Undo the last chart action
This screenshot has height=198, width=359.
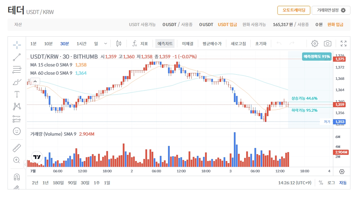[279, 43]
